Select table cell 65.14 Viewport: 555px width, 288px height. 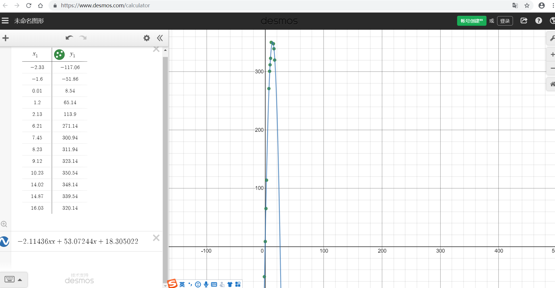[70, 102]
